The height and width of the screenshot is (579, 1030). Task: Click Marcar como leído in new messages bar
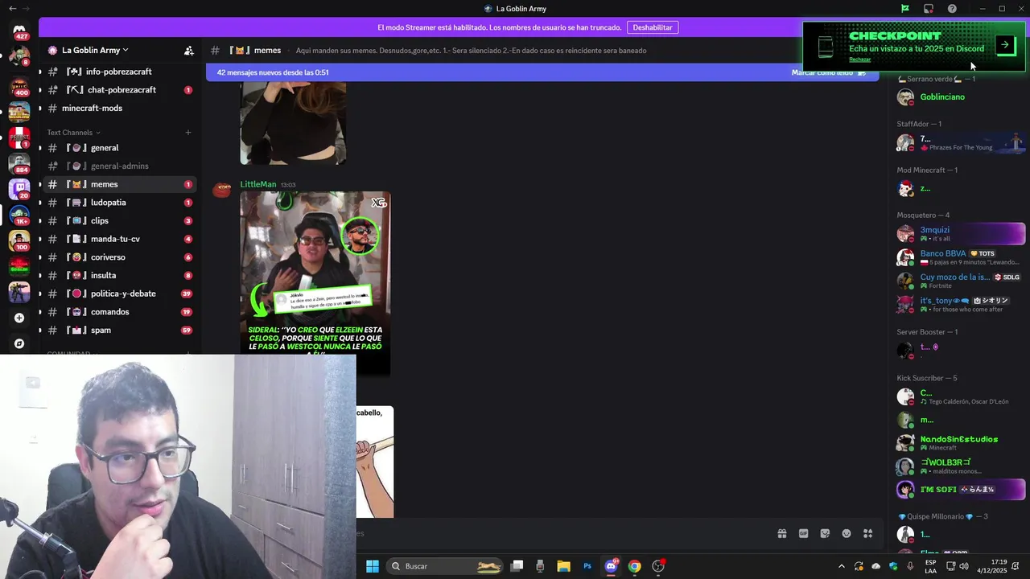tap(828, 72)
